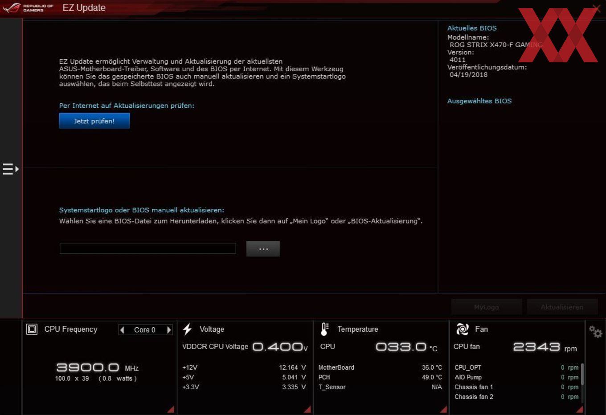Click the Ausgewähltes BIOS heading
The height and width of the screenshot is (415, 606).
[x=479, y=101]
